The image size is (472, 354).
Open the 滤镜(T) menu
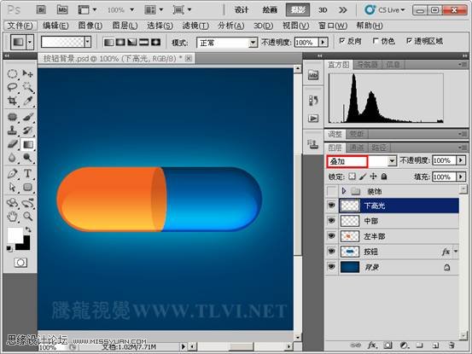pyautogui.click(x=195, y=26)
